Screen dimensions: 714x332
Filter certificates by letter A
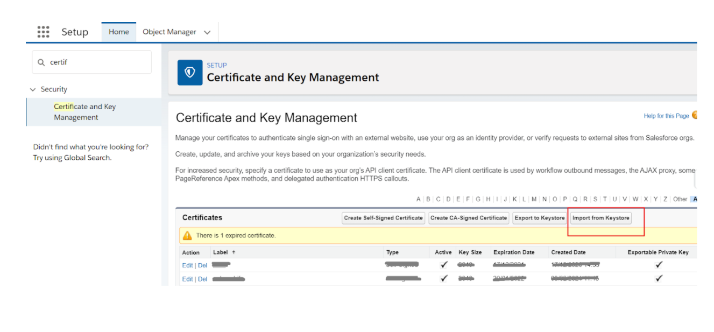tap(419, 199)
